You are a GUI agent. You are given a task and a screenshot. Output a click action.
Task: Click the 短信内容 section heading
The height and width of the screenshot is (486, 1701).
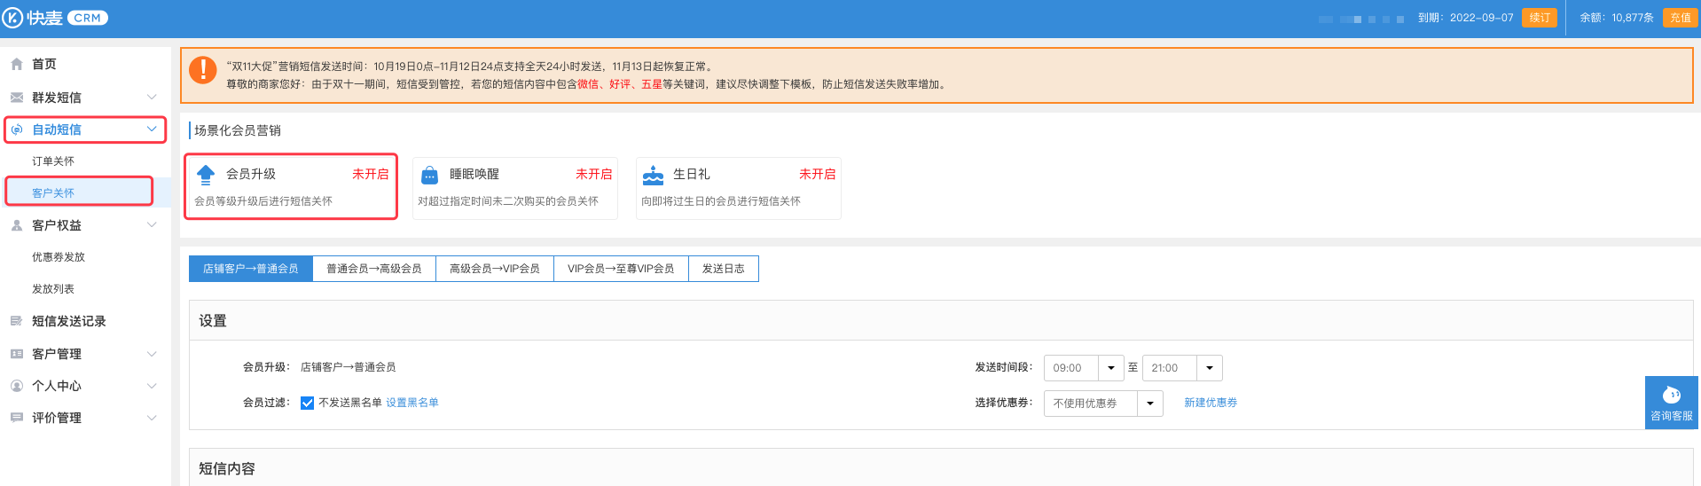click(227, 468)
